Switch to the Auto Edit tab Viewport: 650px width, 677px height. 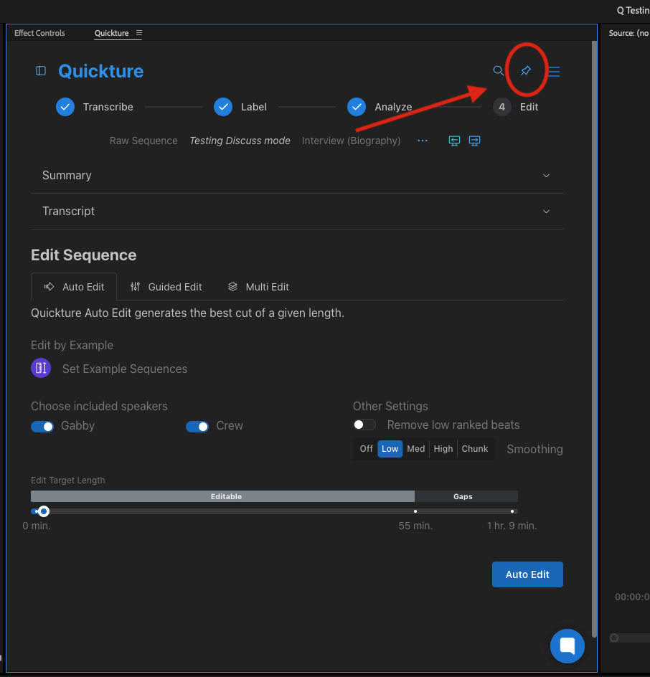(x=74, y=287)
